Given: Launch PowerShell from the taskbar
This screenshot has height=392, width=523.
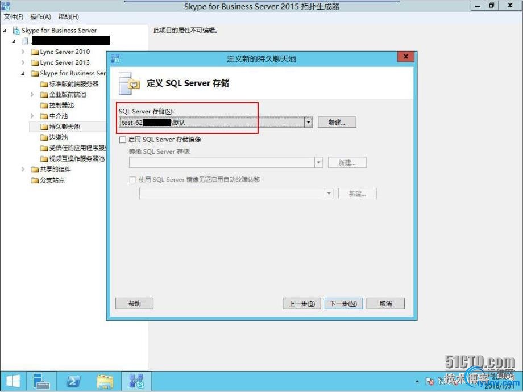Looking at the screenshot, I should coord(73,381).
